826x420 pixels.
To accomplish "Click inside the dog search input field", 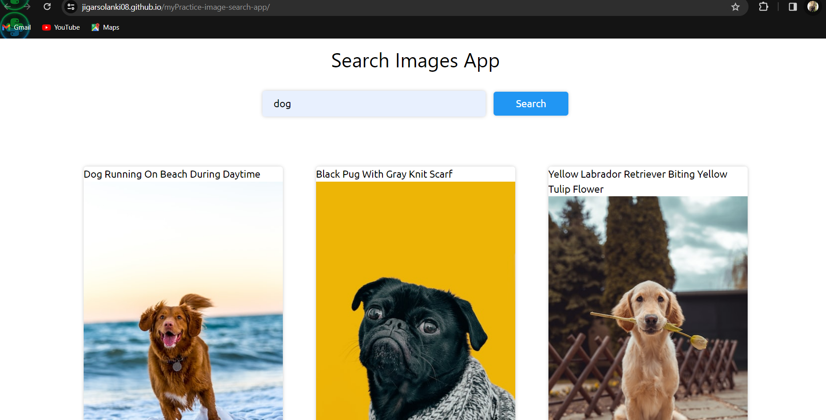I will tap(373, 103).
